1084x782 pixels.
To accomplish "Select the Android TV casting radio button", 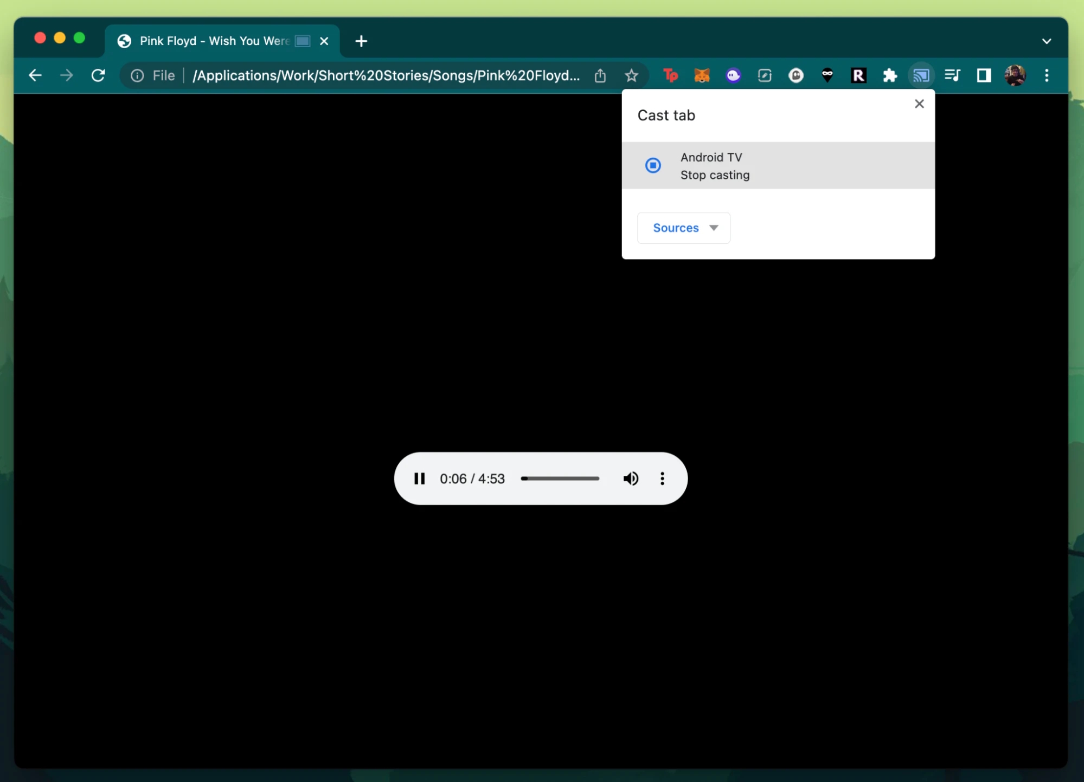I will 653,165.
